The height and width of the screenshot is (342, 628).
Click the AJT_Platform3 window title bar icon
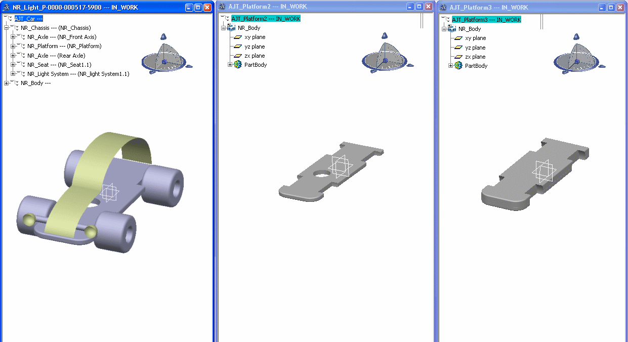point(442,7)
